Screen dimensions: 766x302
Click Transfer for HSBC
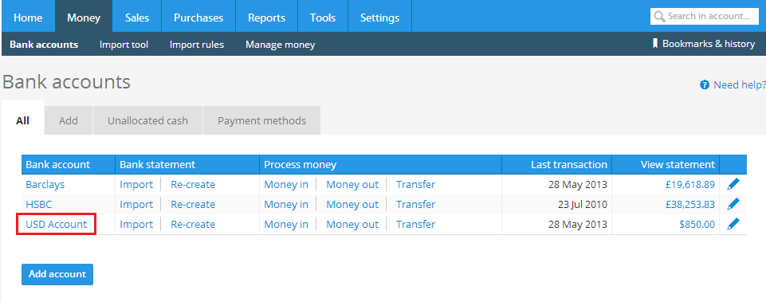[x=416, y=204]
